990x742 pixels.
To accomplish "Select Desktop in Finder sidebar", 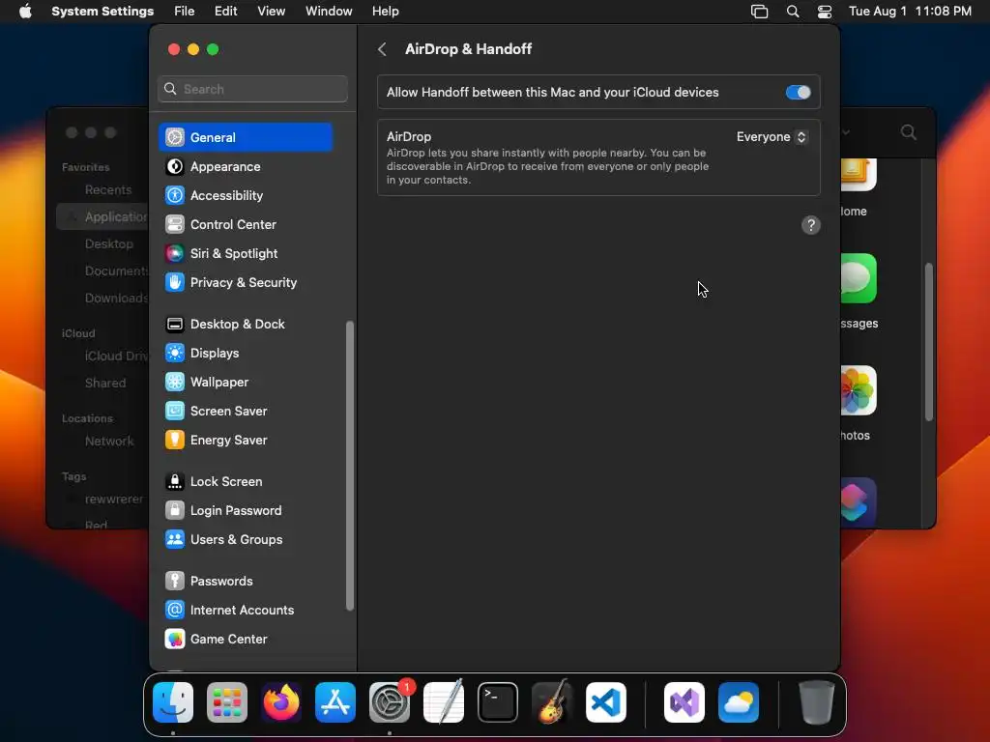I will [x=109, y=243].
